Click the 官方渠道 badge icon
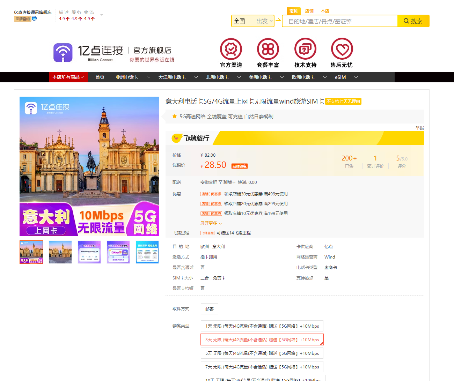Screen dimensions: 454x381 (231, 49)
